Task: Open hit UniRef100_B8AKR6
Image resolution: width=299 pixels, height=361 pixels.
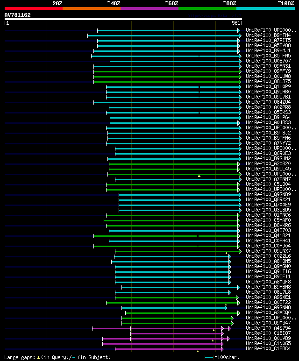Action: (x=268, y=225)
